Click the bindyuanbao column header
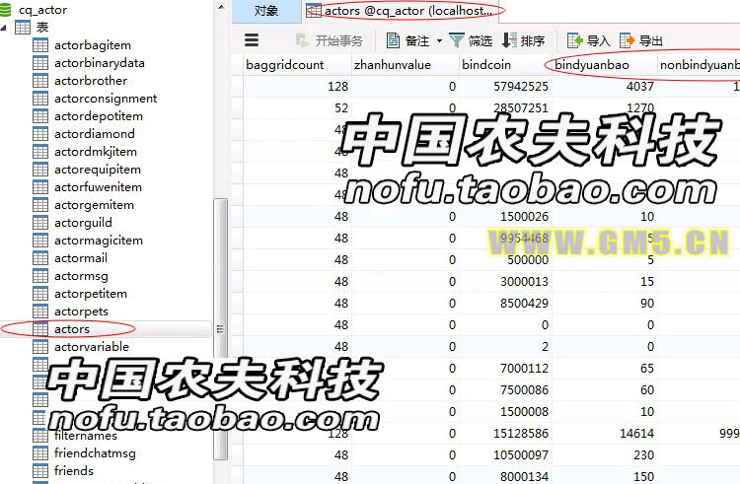The image size is (740, 484). (x=591, y=65)
